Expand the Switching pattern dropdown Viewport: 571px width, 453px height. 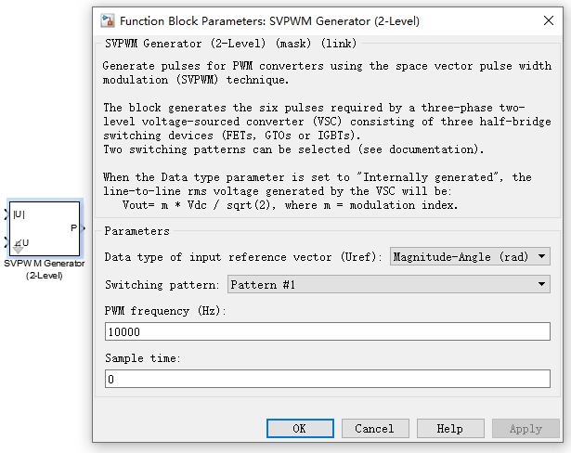pyautogui.click(x=387, y=284)
